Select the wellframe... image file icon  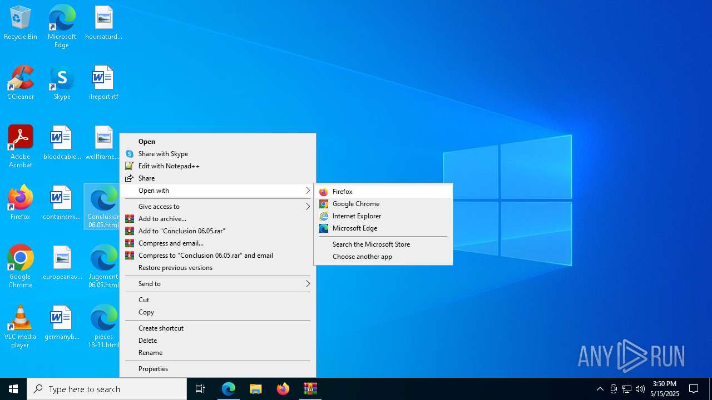[102, 143]
